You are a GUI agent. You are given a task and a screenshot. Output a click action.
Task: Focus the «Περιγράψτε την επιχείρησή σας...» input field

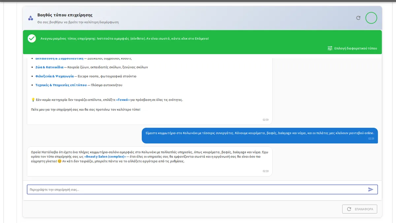click(x=202, y=189)
